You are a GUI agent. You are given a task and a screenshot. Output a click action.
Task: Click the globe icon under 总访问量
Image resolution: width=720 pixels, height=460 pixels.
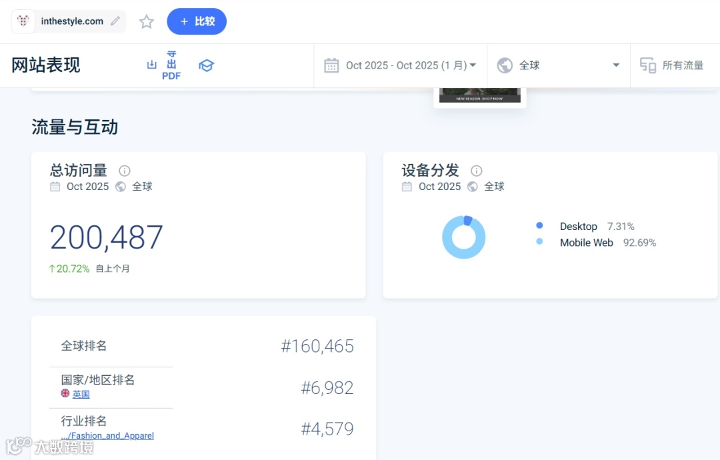[x=121, y=187]
